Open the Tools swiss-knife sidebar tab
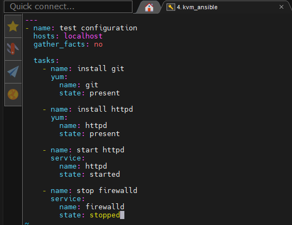 (13, 49)
